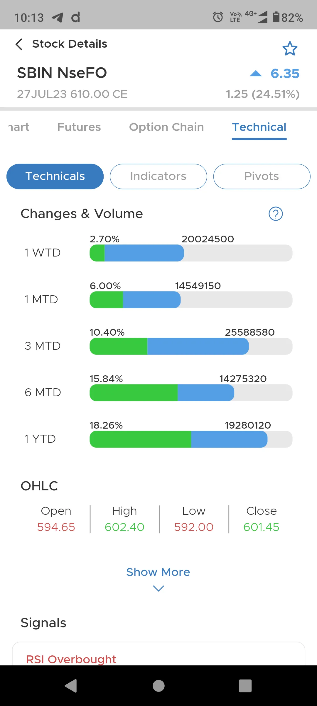
Task: Tap the Android back navigation button
Action: pyautogui.click(x=71, y=686)
